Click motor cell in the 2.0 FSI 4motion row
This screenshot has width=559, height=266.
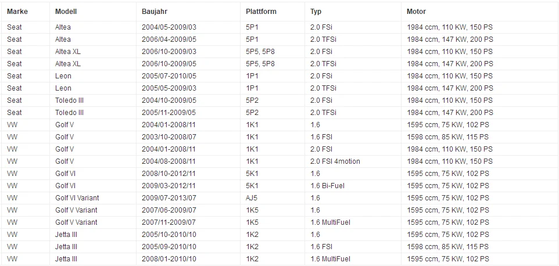tap(450, 161)
